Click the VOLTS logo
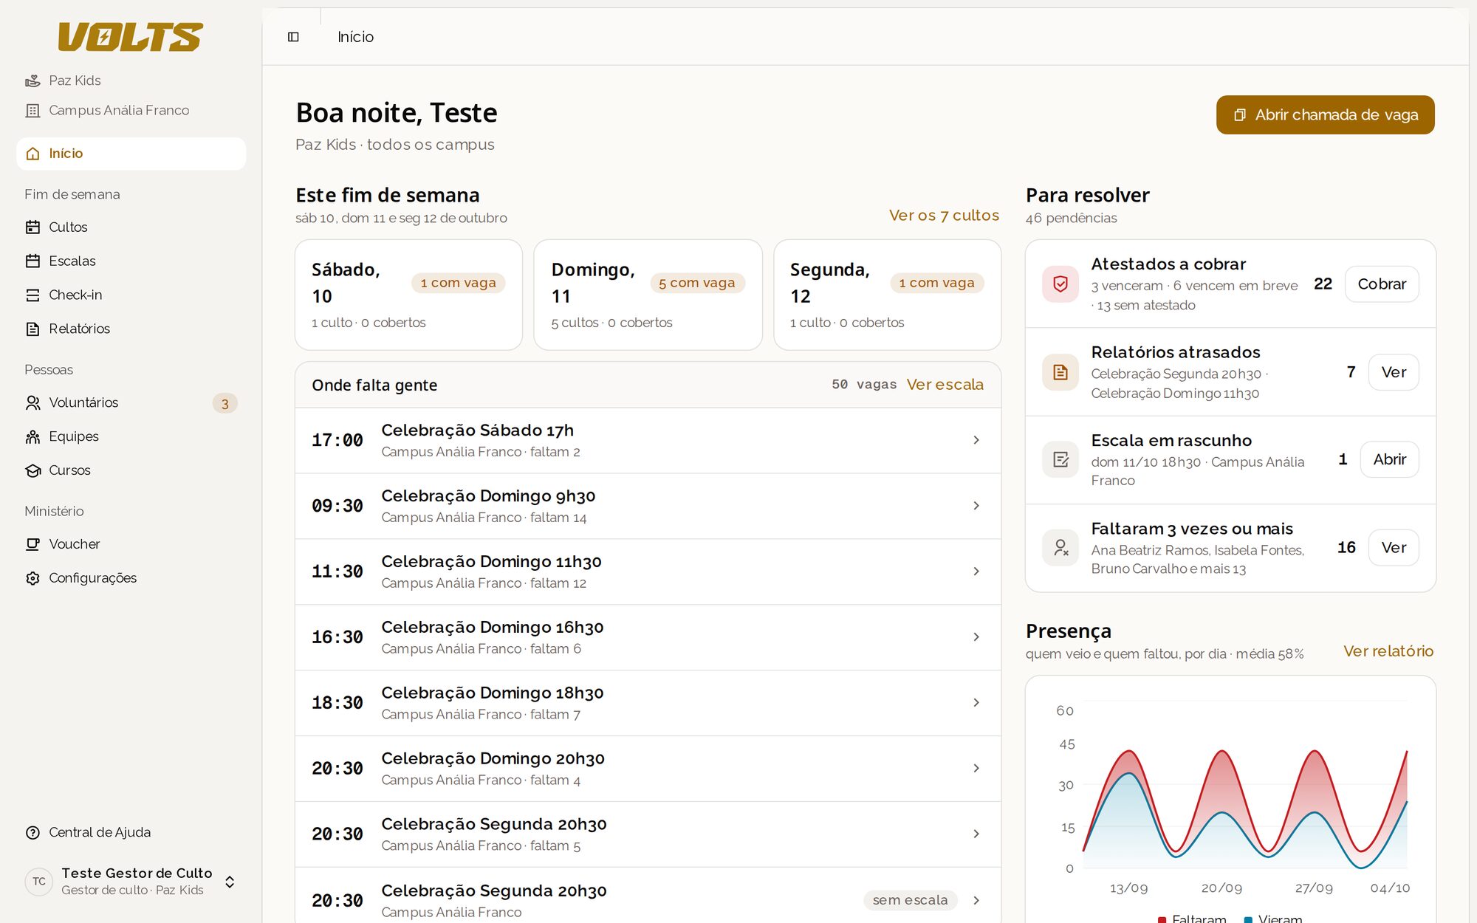 [x=131, y=37]
